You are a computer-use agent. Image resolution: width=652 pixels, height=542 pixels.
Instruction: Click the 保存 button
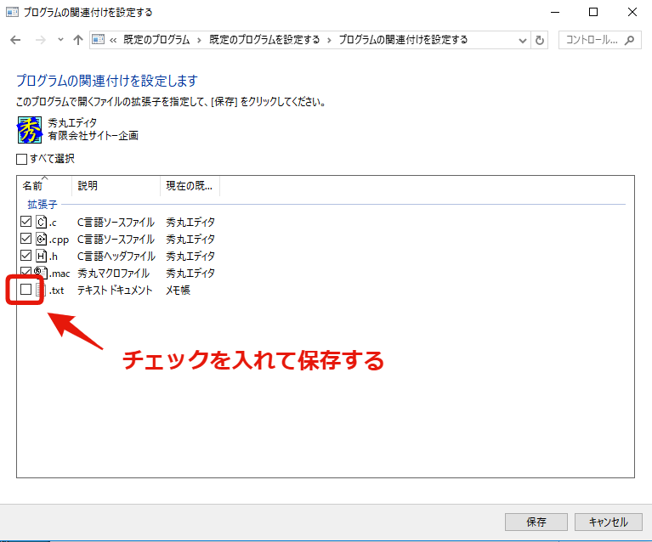[x=536, y=522]
